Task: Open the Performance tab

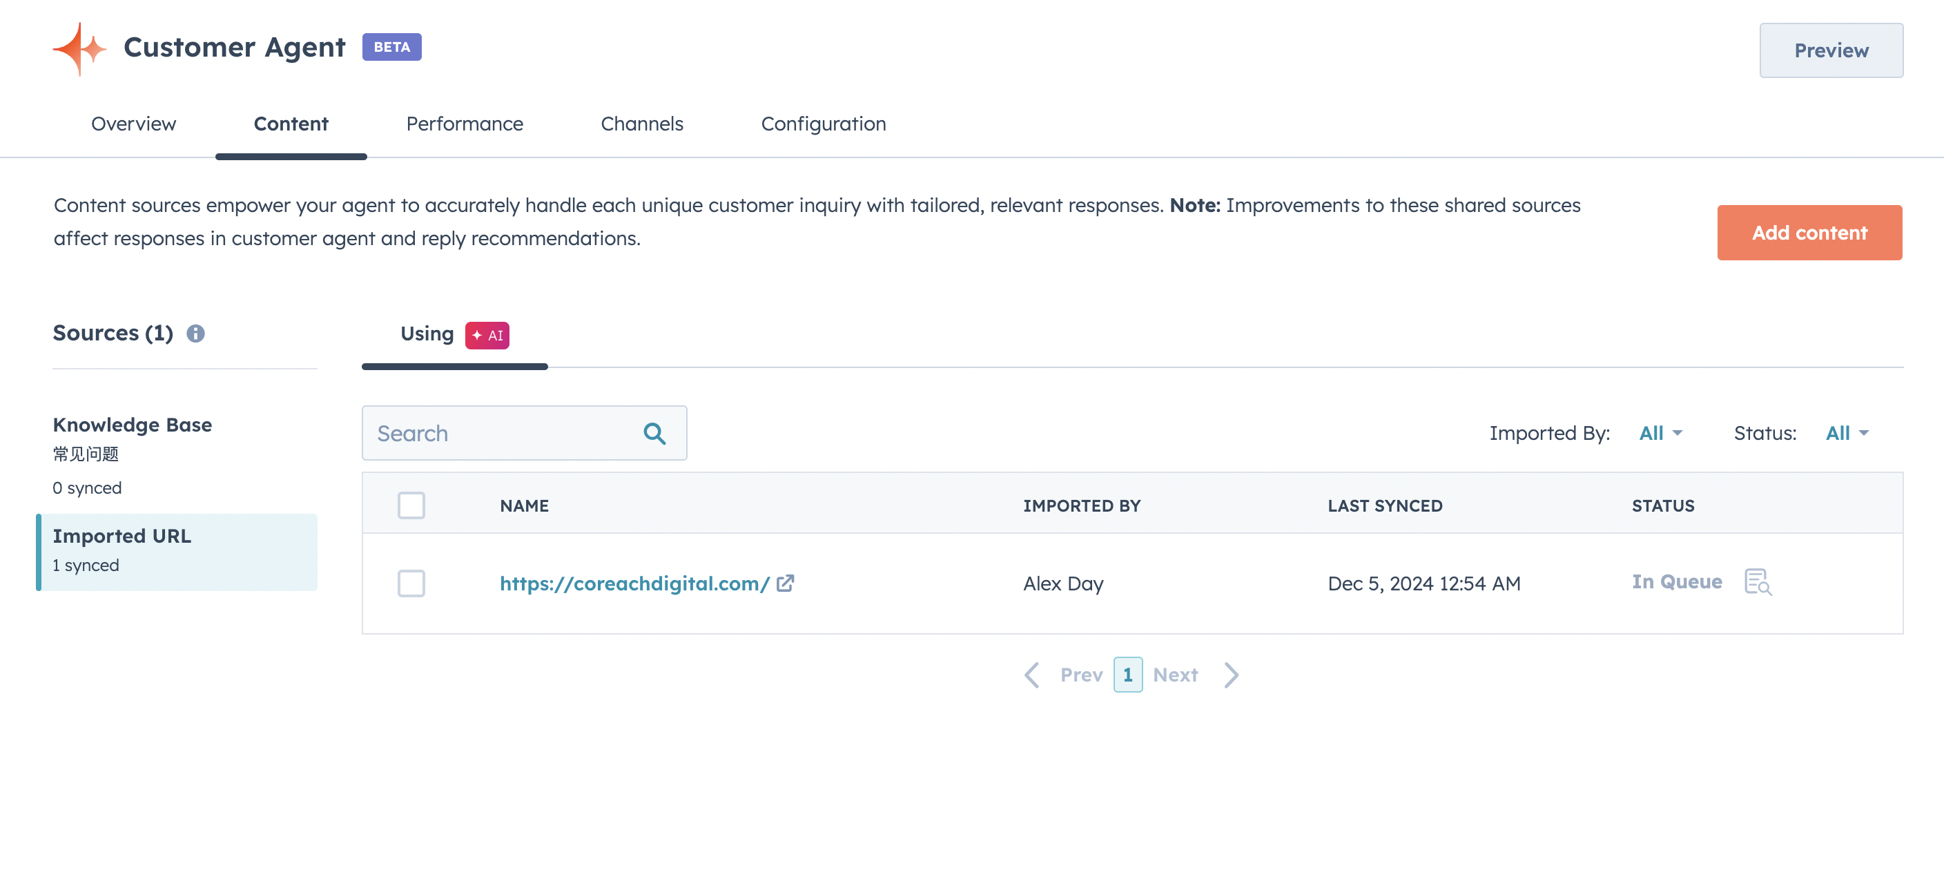Action: (464, 124)
